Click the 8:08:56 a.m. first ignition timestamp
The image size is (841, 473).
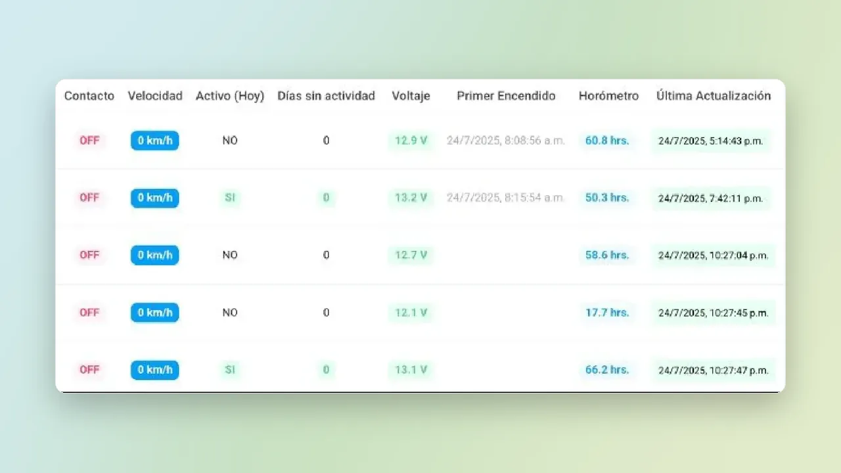point(506,141)
